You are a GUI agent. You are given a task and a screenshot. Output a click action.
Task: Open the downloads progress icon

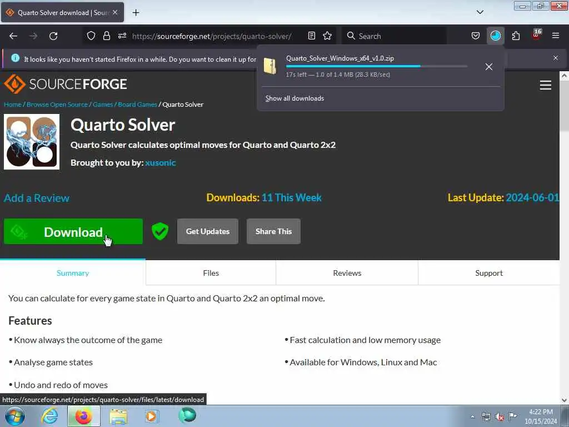[x=495, y=36]
